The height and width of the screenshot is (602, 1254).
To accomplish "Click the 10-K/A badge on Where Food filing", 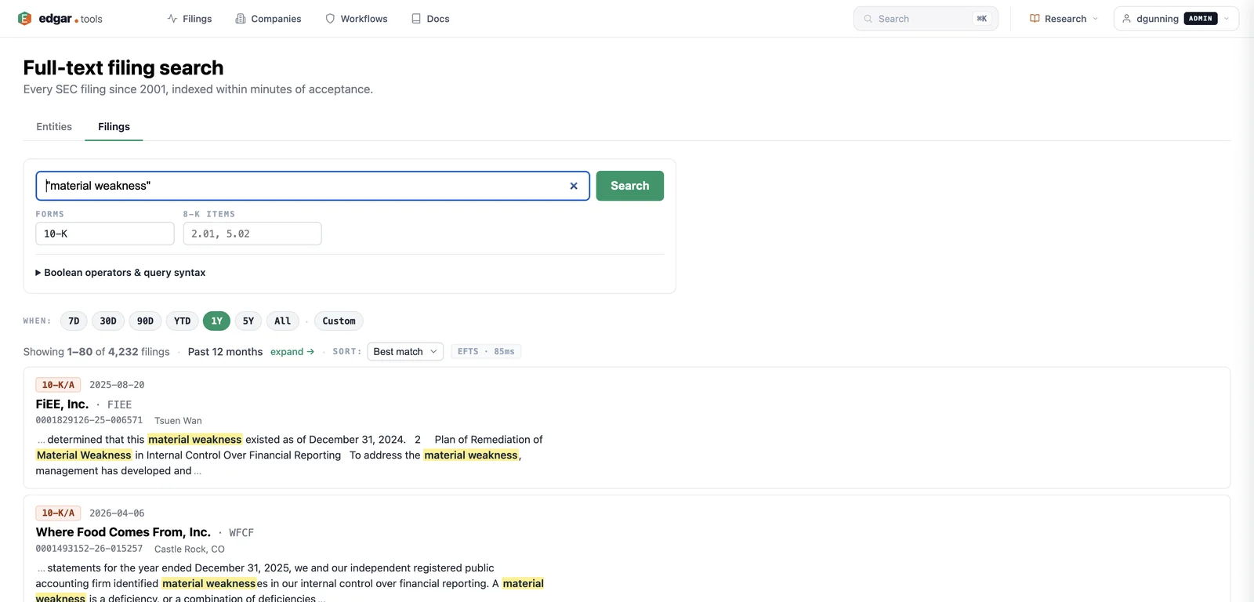I will (58, 513).
